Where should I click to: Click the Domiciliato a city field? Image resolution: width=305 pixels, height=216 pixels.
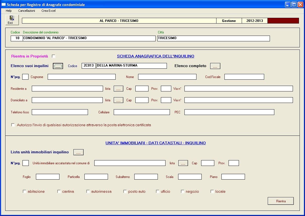(x=67, y=100)
